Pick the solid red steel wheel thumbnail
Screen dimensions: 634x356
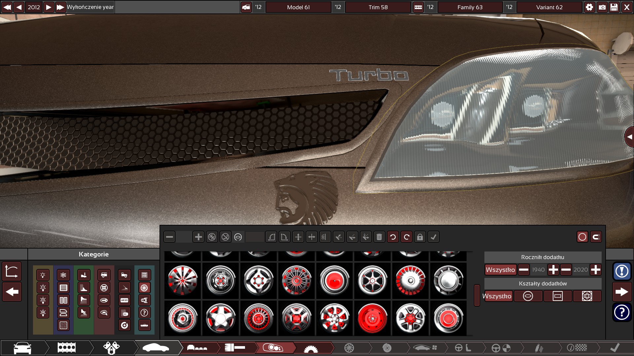pyautogui.click(x=372, y=318)
